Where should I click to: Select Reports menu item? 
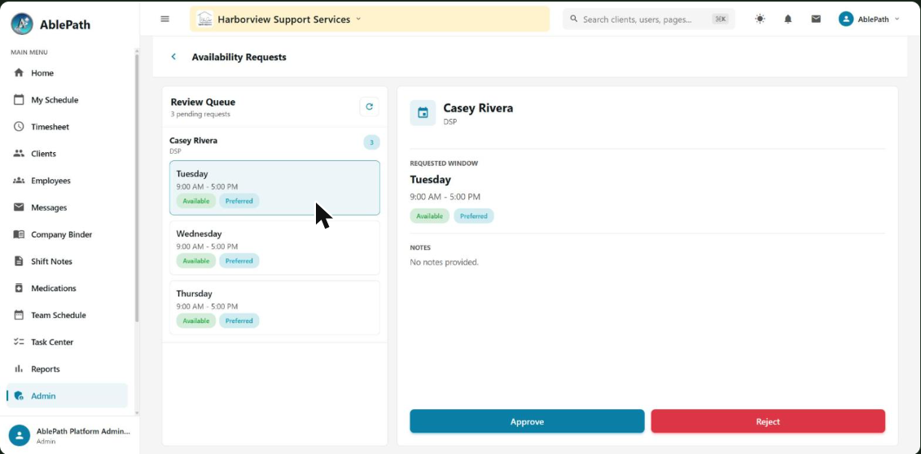(67, 369)
